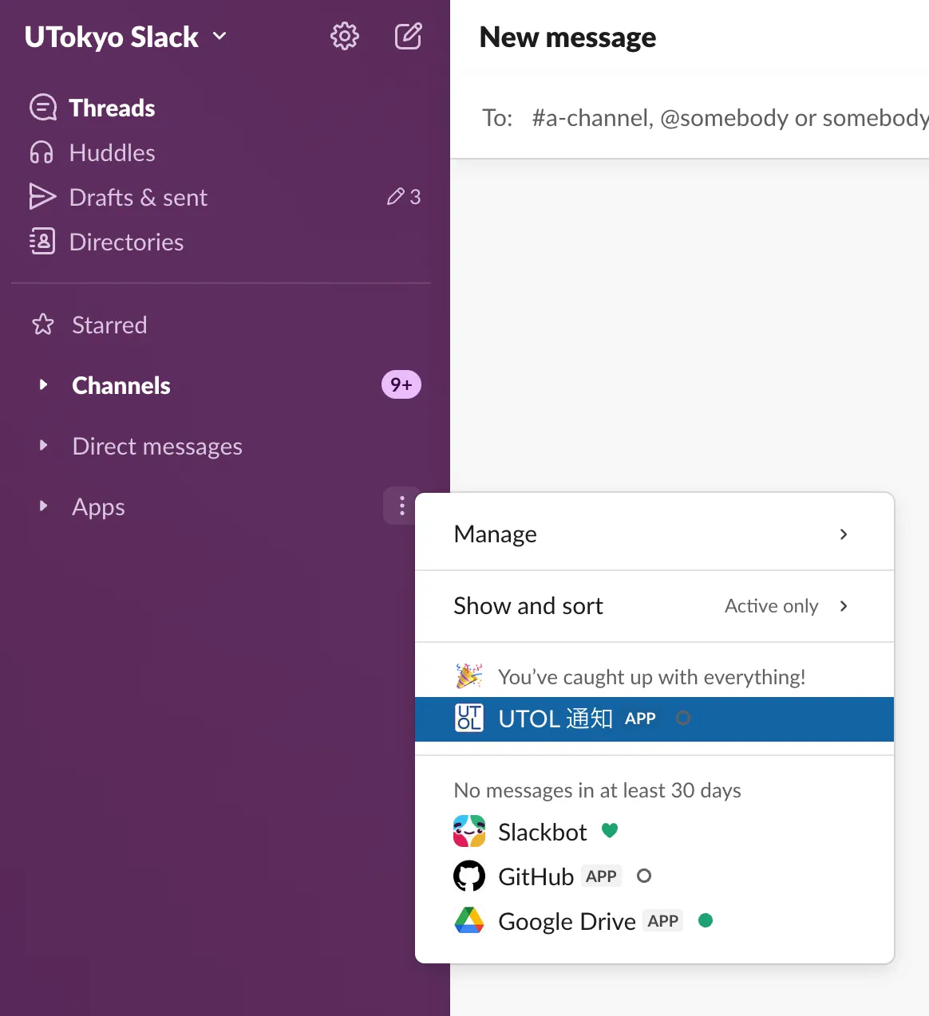
Task: Click the Apps three-dot options button
Action: (x=401, y=506)
